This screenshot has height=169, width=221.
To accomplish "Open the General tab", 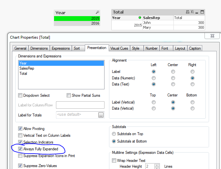I will [20, 48].
